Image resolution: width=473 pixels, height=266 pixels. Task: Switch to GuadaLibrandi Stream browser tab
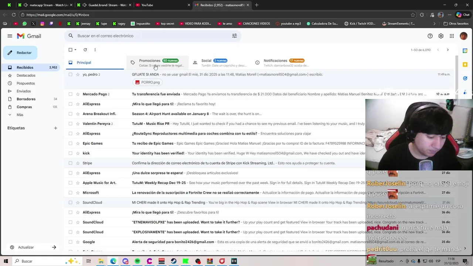[x=104, y=5]
